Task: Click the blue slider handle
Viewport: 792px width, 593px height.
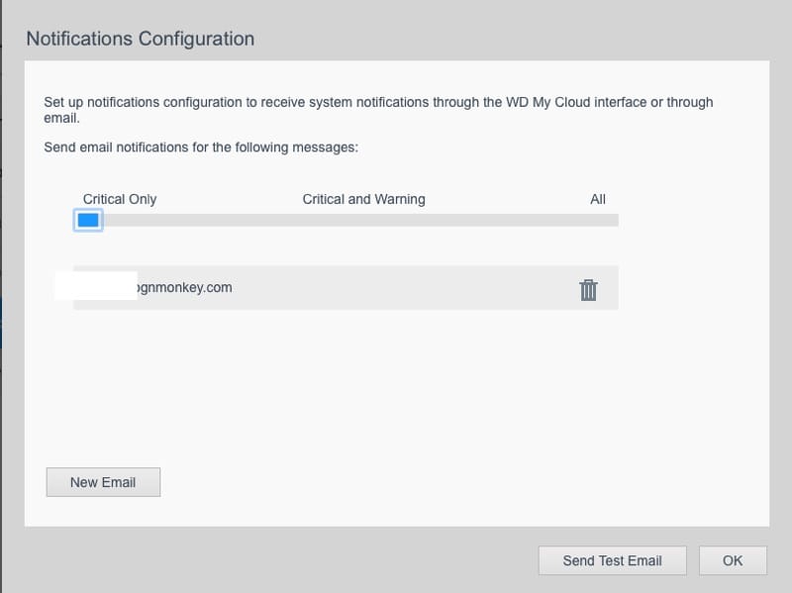Action: pos(88,220)
